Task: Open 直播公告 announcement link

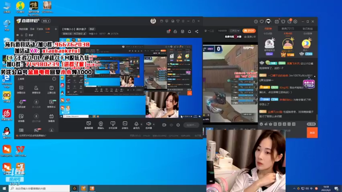Action: click(x=250, y=37)
